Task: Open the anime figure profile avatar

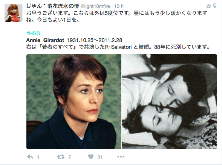Action: (x=14, y=13)
